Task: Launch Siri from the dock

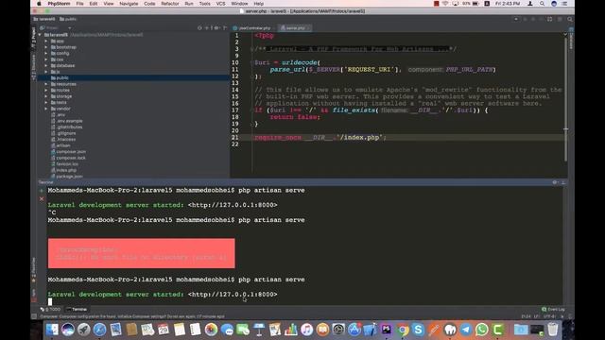Action: [x=68, y=330]
